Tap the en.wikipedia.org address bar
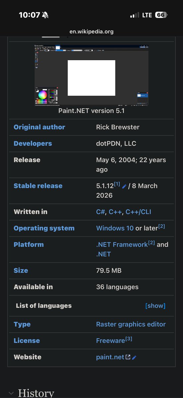 91,32
